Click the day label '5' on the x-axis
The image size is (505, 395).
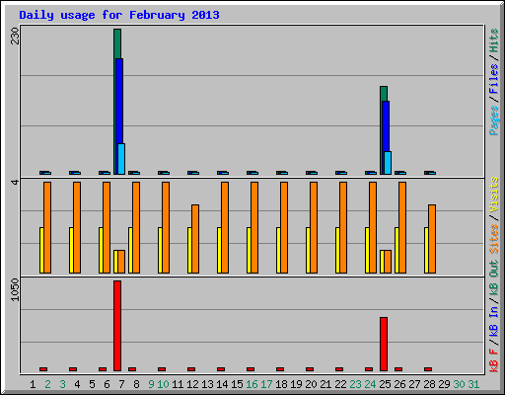[92, 384]
